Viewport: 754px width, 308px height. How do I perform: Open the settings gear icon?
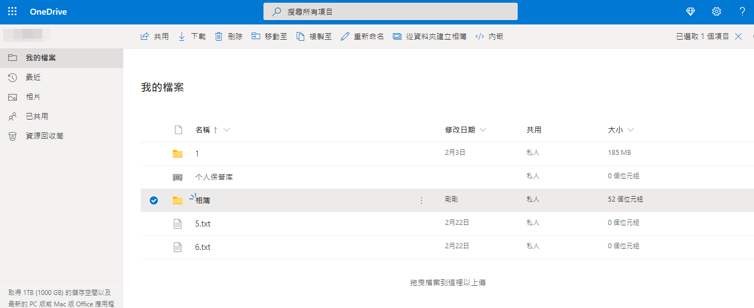pyautogui.click(x=717, y=11)
